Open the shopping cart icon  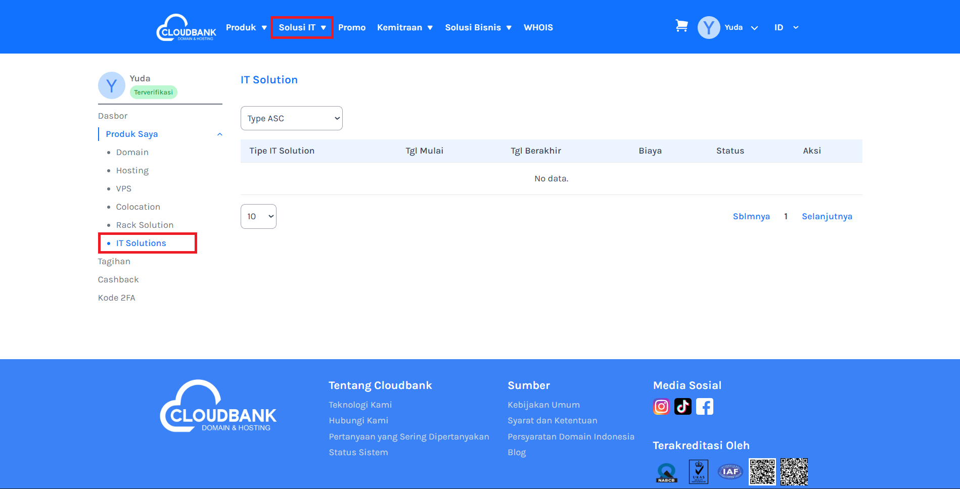pos(681,26)
